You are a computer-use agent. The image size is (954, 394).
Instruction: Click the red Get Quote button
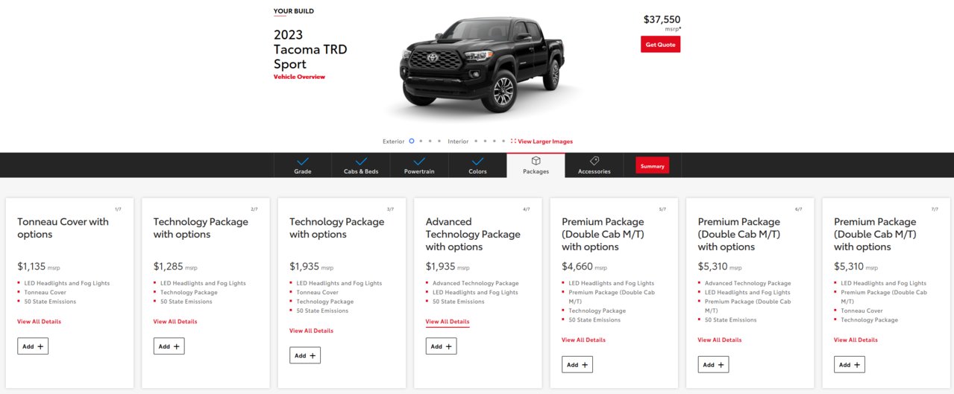pos(660,45)
